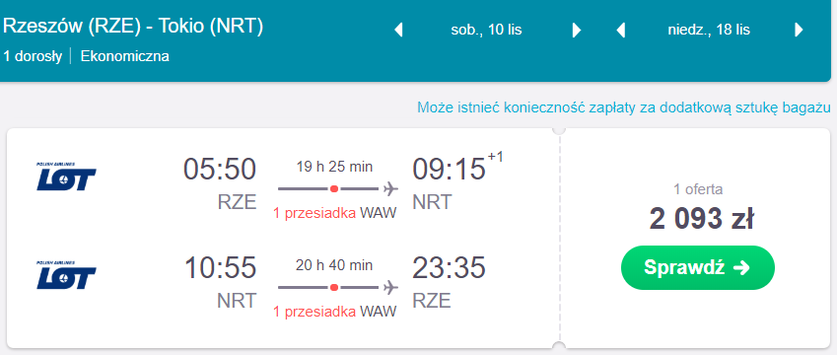Click the 2 093 zł price
The image size is (837, 355).
(x=701, y=218)
